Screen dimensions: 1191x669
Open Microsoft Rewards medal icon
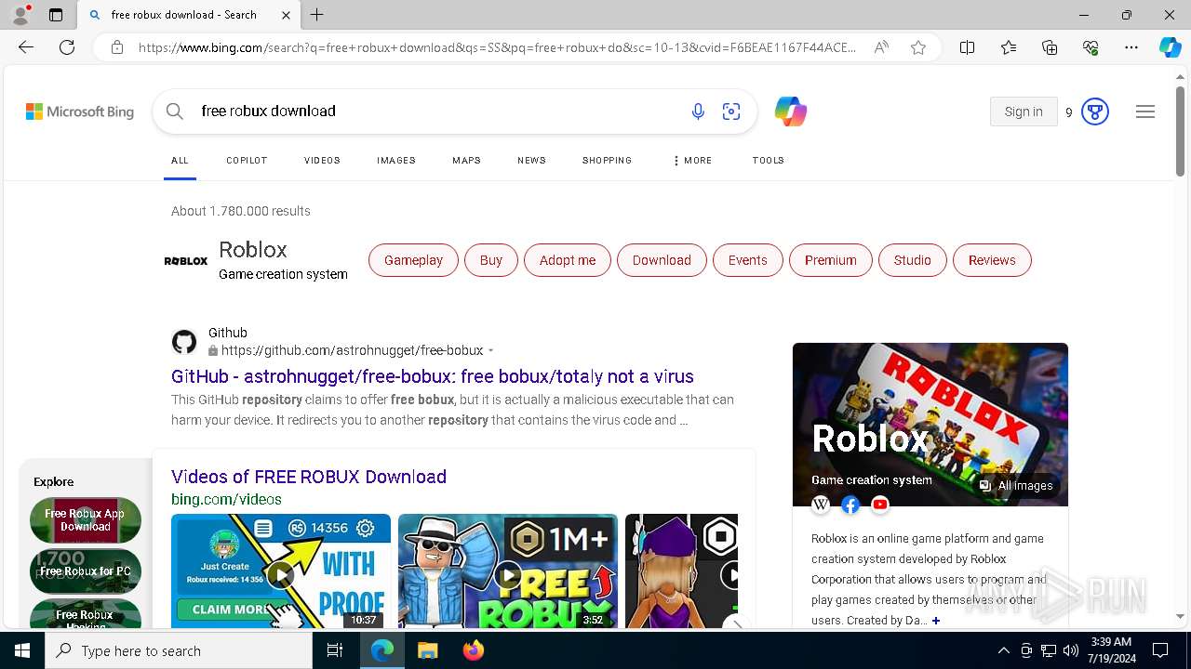[x=1095, y=111]
